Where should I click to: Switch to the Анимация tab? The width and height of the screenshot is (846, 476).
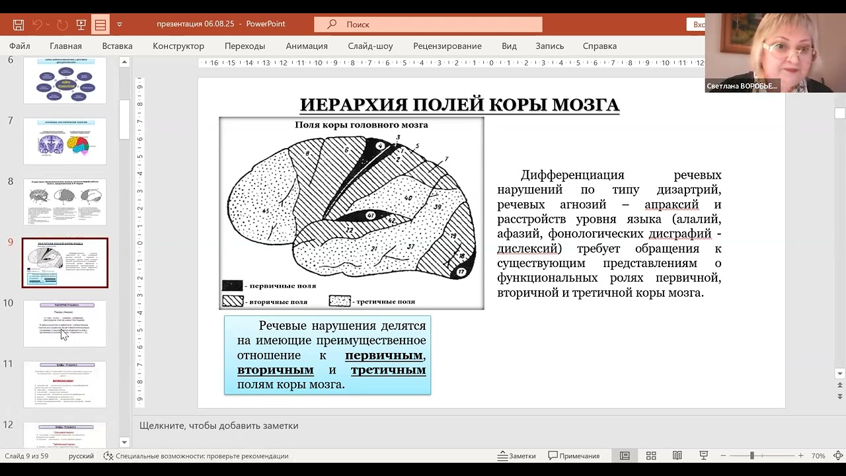coord(307,46)
